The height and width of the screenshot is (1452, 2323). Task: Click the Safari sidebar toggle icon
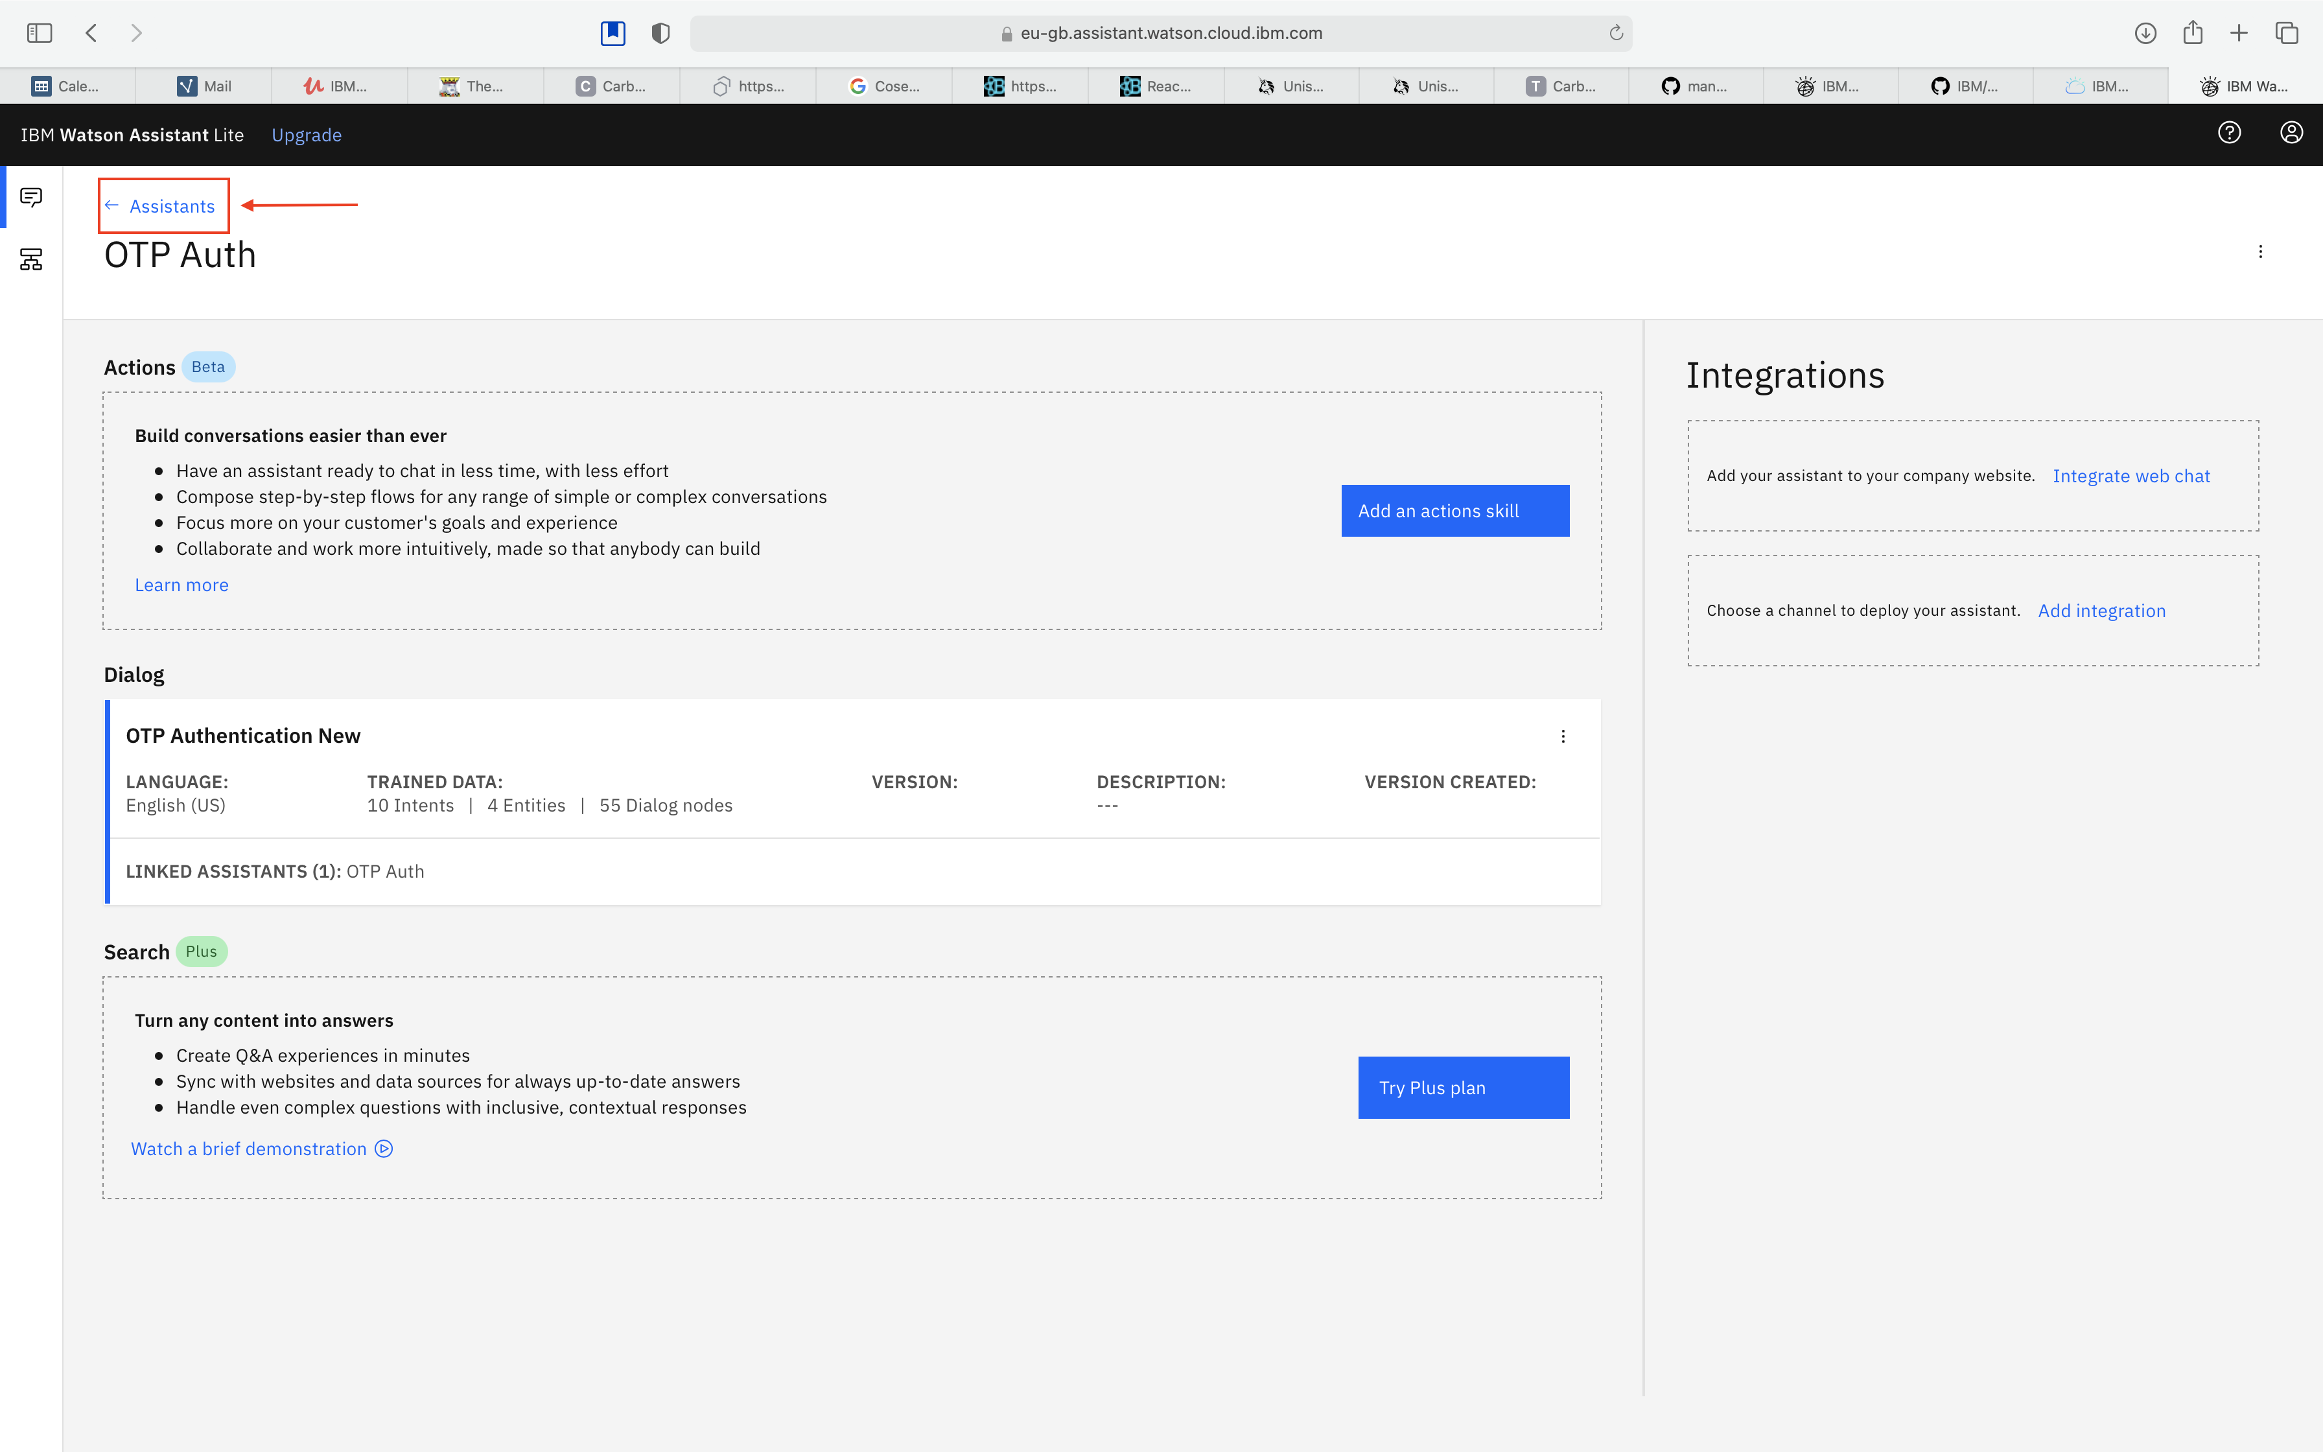coord(40,32)
